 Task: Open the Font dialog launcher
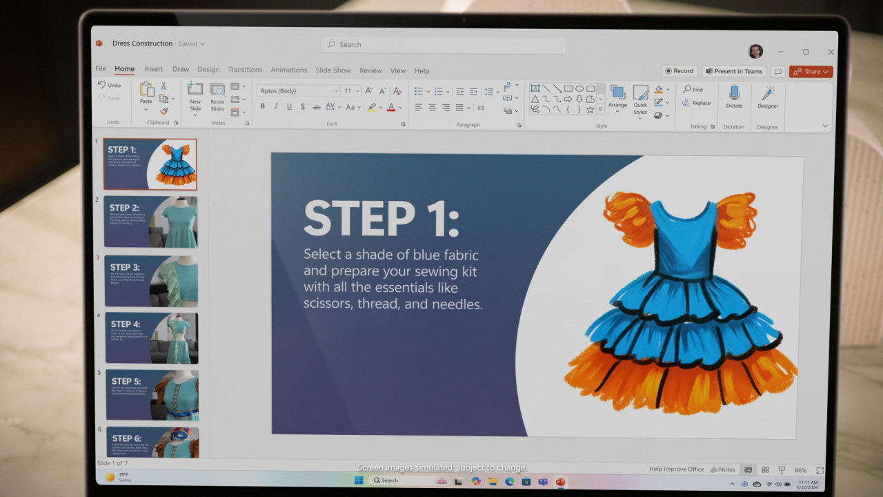(404, 124)
